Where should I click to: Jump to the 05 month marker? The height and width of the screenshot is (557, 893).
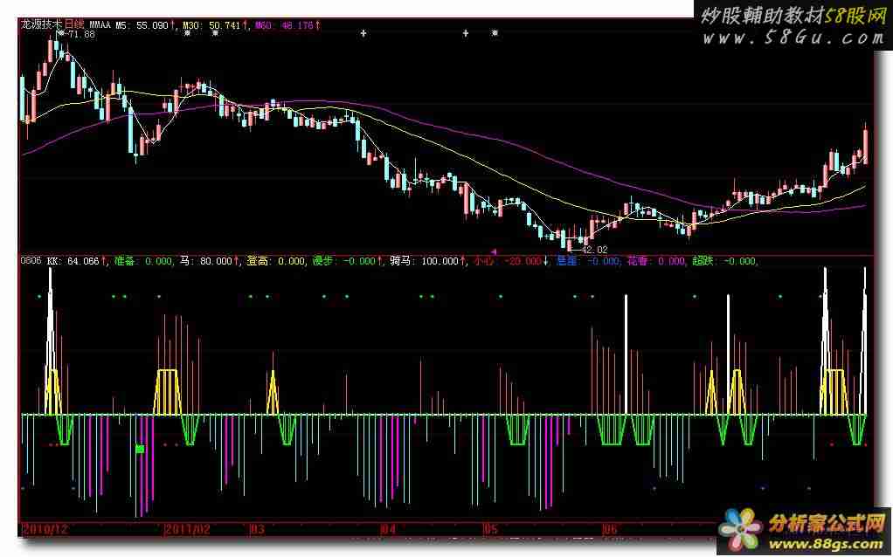491,529
